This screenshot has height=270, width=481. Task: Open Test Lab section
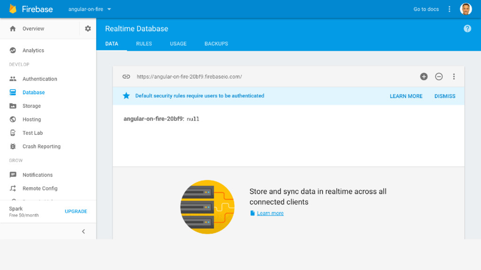coord(32,133)
